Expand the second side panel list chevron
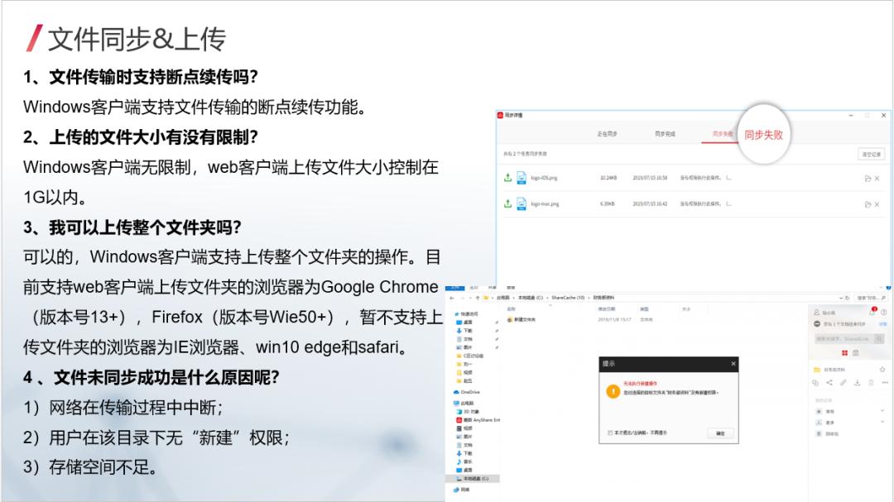The width and height of the screenshot is (894, 502). click(x=882, y=422)
